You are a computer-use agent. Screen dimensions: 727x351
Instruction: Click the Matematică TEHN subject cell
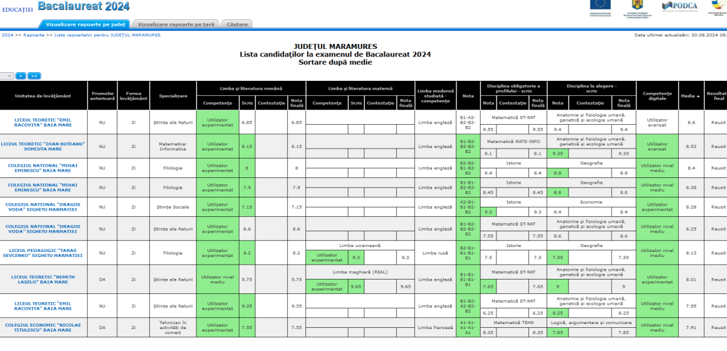coord(513,322)
